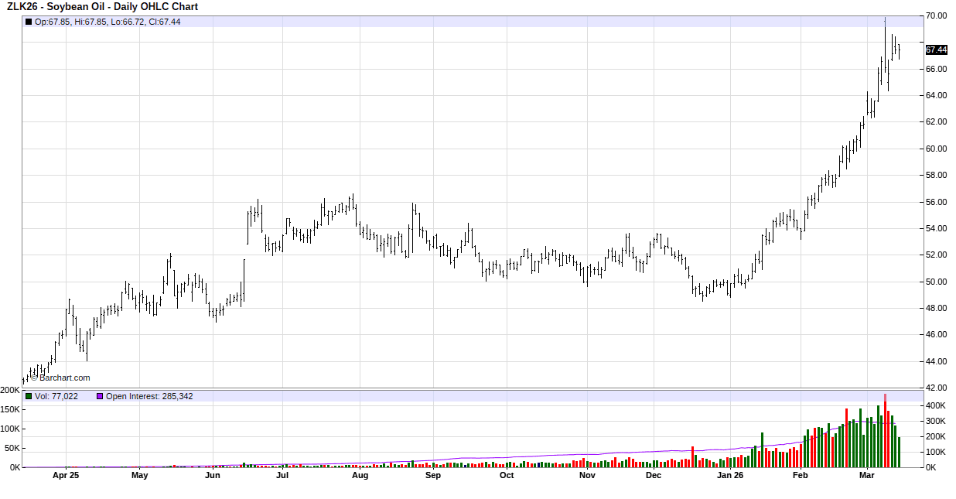
Task: Click the Open Interest: 285,342 readout text
Action: pyautogui.click(x=149, y=396)
